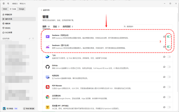
Task: Toggle the sidebar panel icon
Action: tap(4, 4)
